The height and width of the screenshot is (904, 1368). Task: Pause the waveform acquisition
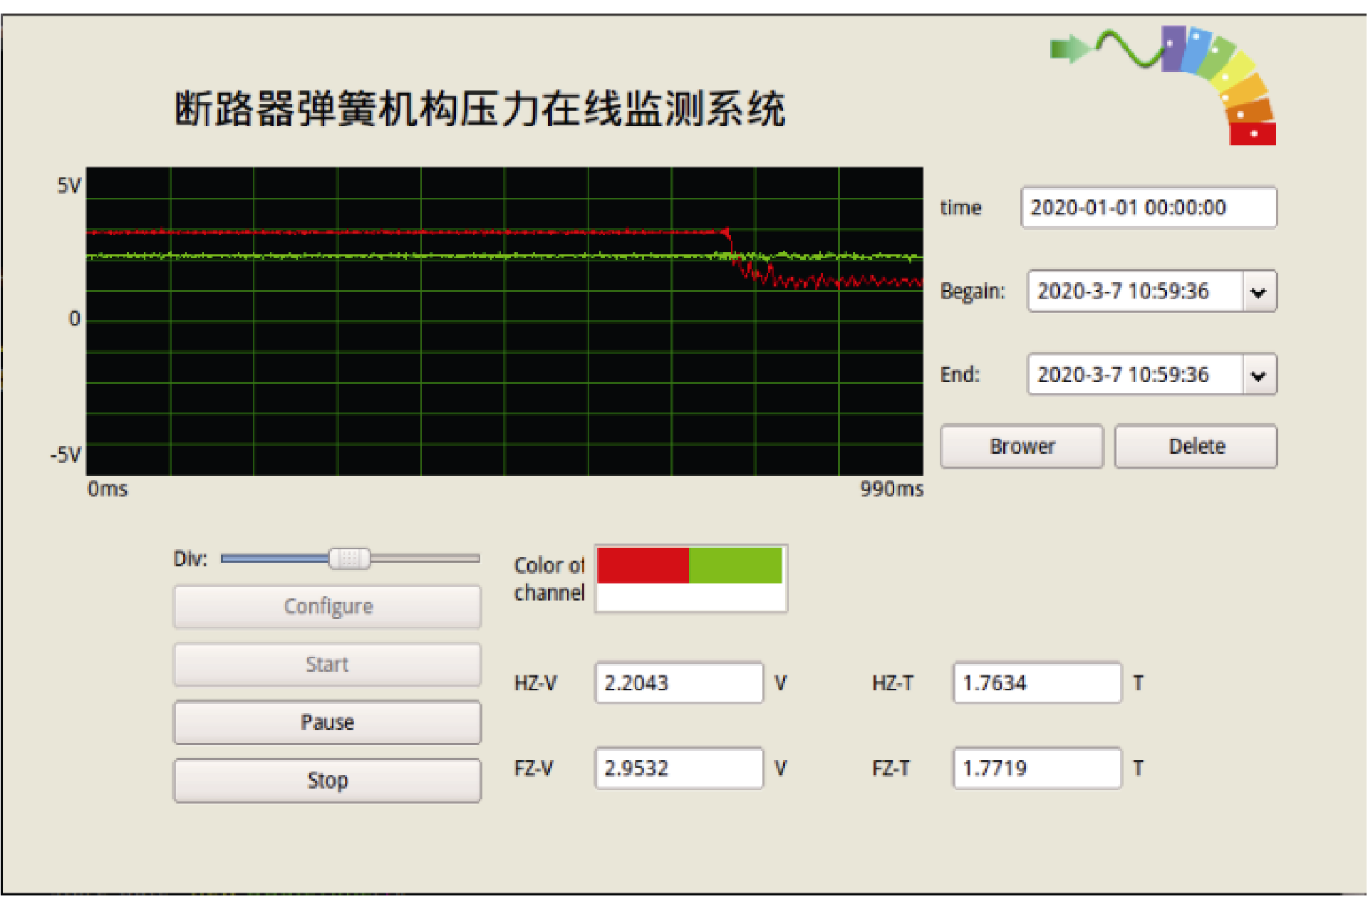point(328,722)
